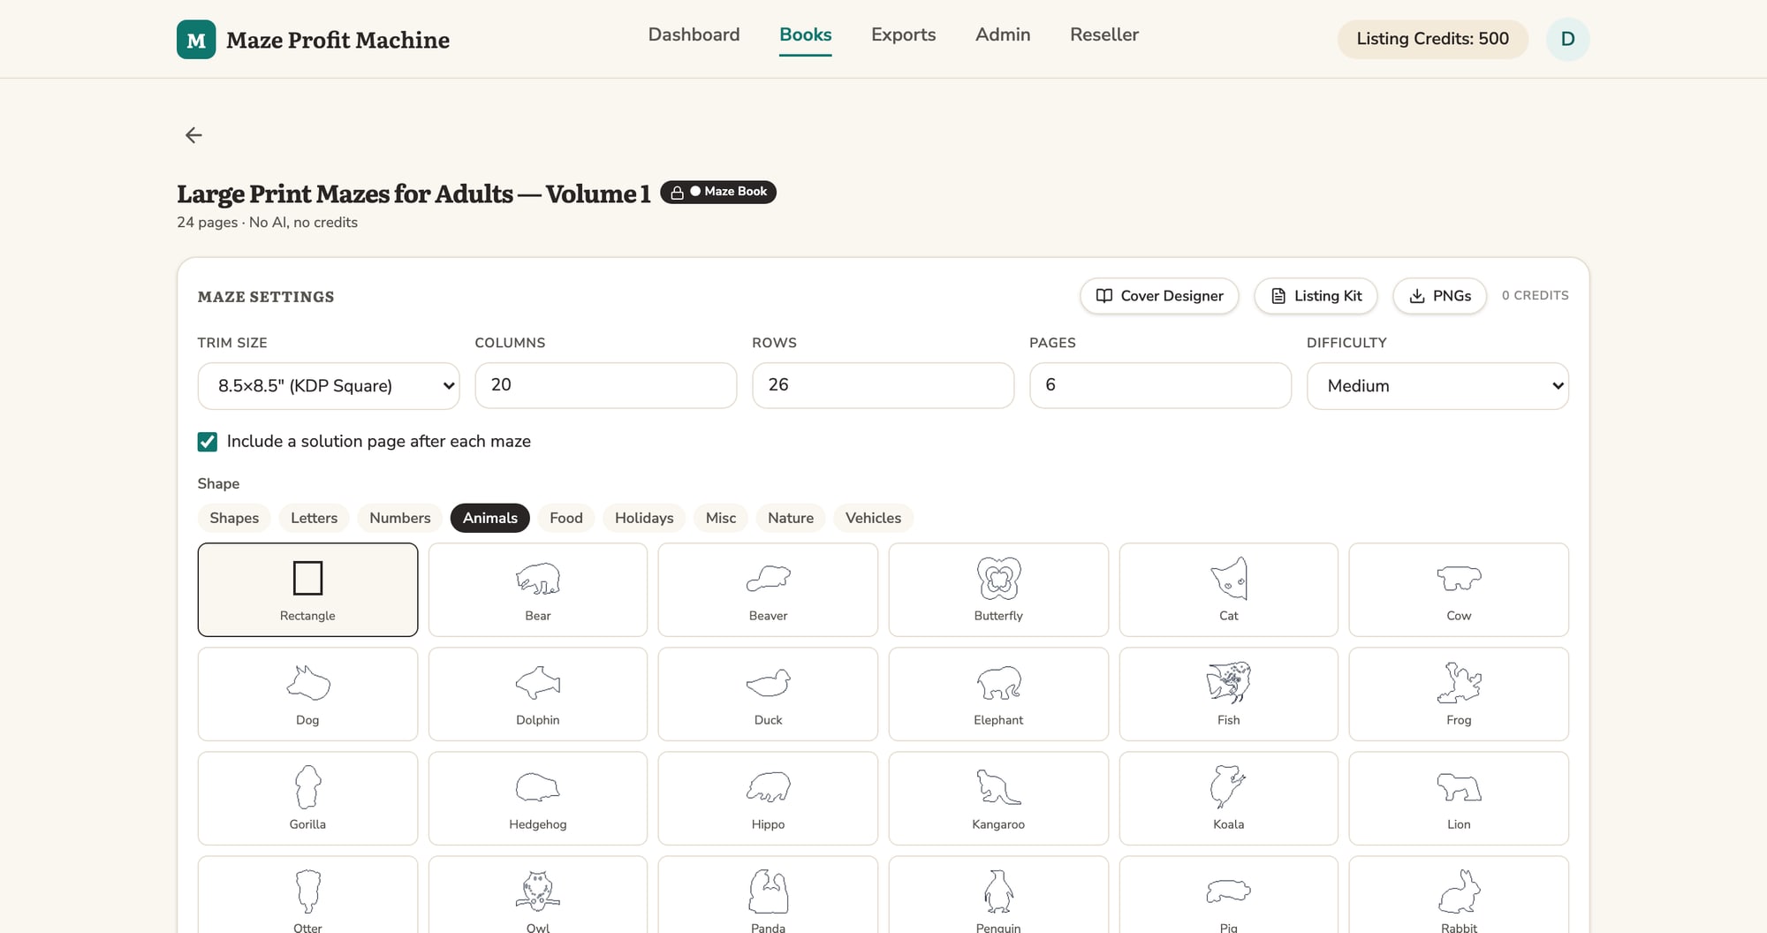Select the Cat shape tile

tap(1229, 589)
